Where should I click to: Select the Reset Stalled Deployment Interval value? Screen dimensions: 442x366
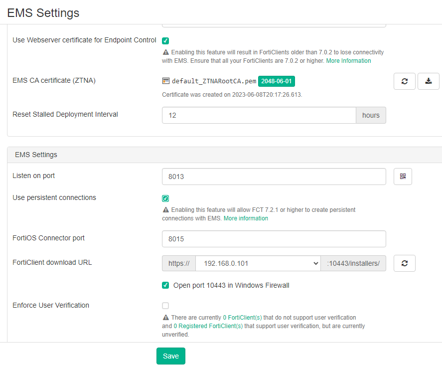259,115
